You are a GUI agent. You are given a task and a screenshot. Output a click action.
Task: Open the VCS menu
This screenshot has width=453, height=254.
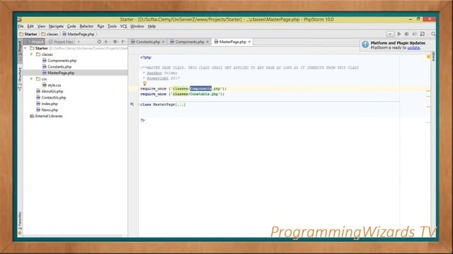coord(123,26)
